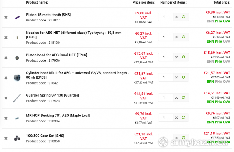
Task: Refresh quantity for Piston 15 metal tooth
Action: coord(183,17)
